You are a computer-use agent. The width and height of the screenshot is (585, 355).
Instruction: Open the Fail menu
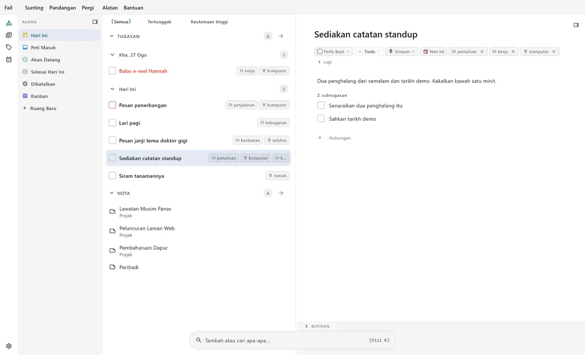point(9,8)
